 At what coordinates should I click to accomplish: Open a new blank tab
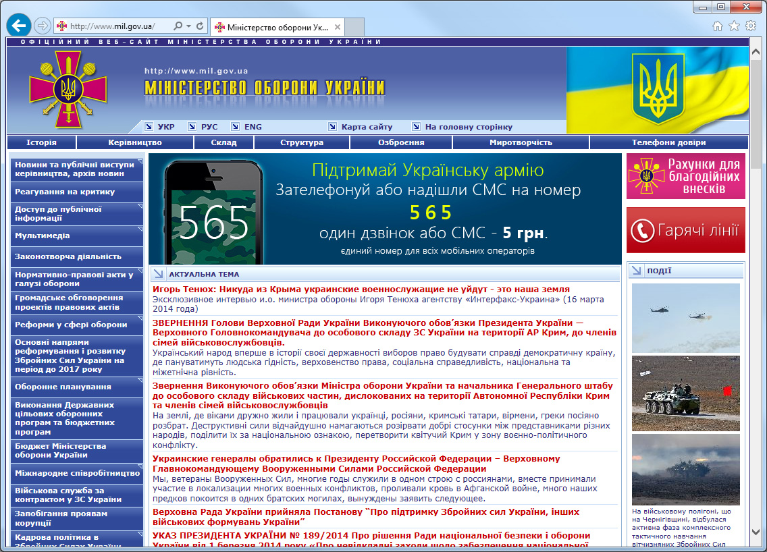pyautogui.click(x=354, y=26)
